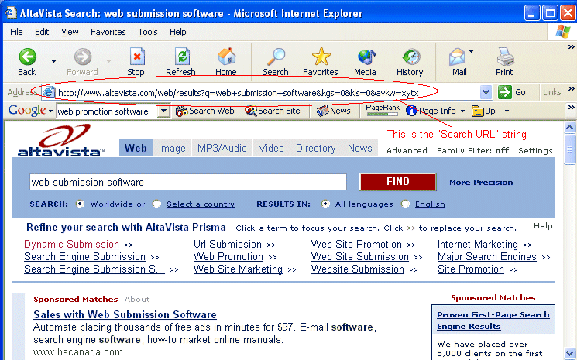Click the Google toolbar search input field
577x360 pixels.
click(x=108, y=111)
